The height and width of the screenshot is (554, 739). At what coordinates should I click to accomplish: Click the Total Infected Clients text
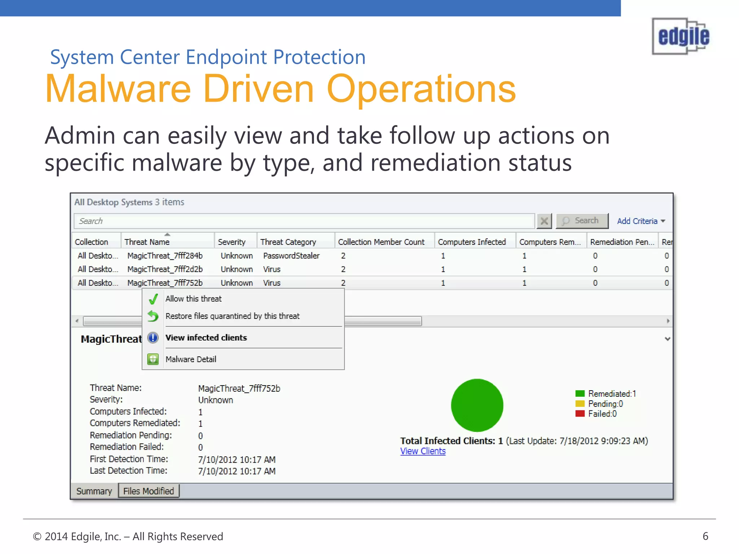pos(452,441)
